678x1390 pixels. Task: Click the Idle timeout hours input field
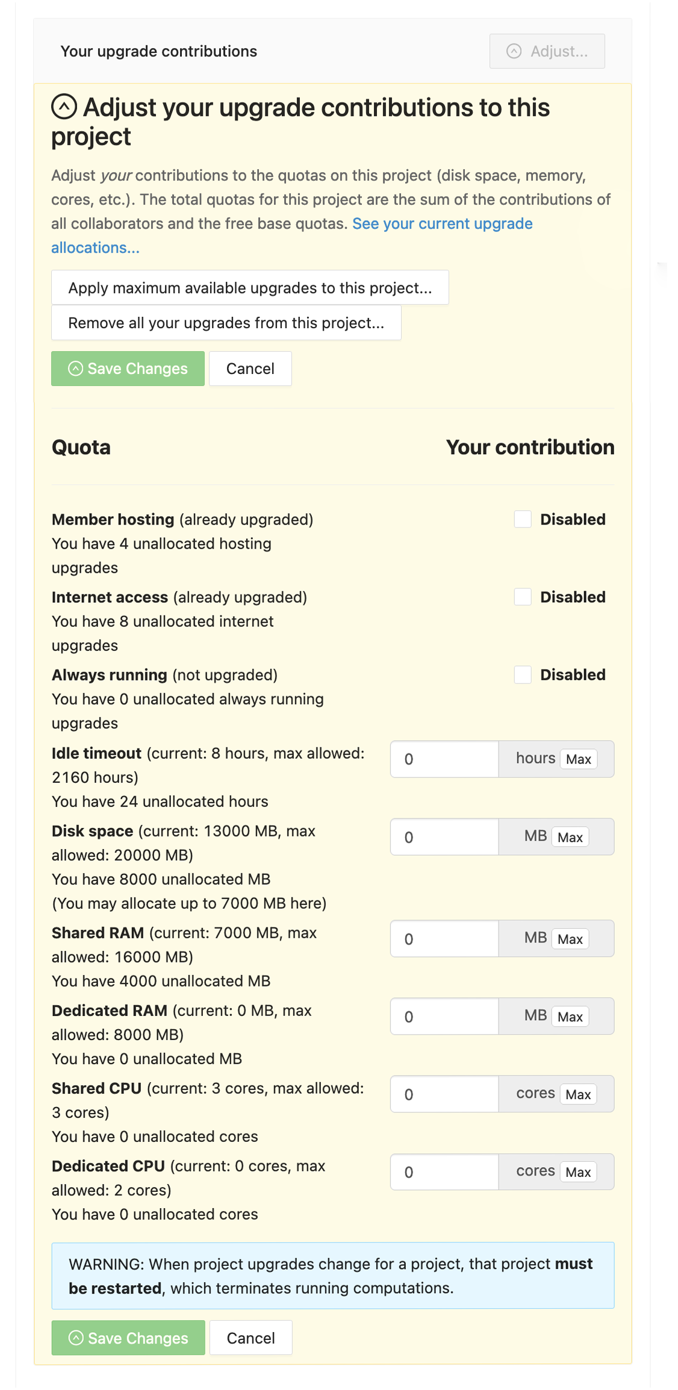444,759
